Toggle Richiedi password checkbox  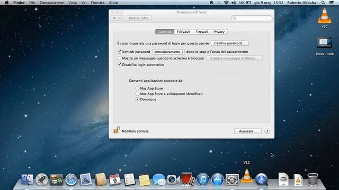point(119,52)
